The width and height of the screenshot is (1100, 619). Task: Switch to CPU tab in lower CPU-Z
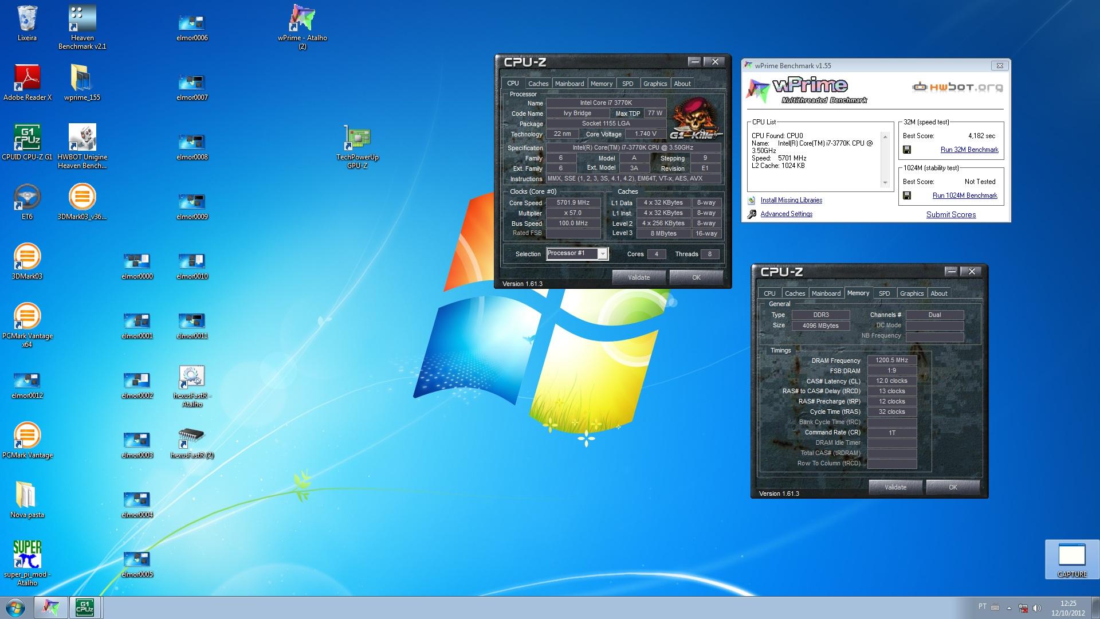point(769,293)
